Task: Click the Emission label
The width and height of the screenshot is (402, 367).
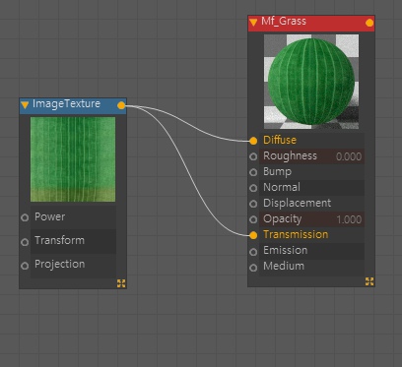Action: pos(286,250)
